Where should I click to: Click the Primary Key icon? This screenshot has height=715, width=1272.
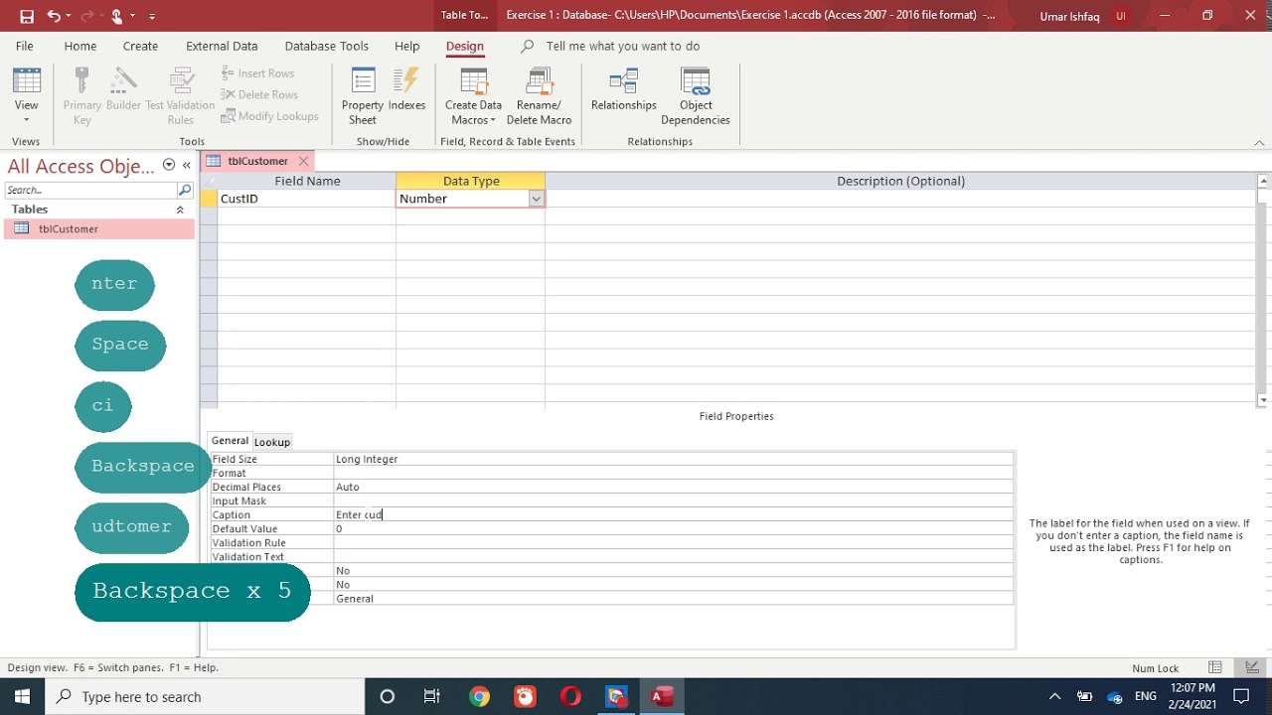click(x=82, y=96)
